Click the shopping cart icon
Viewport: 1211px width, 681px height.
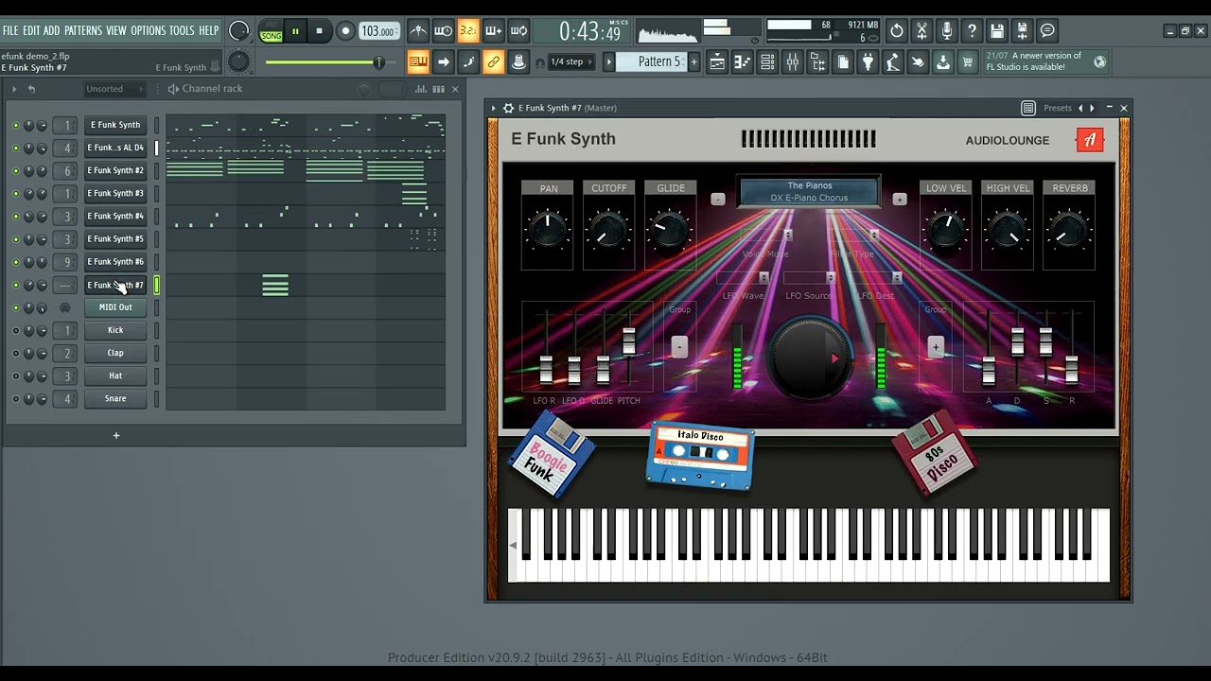tap(967, 62)
